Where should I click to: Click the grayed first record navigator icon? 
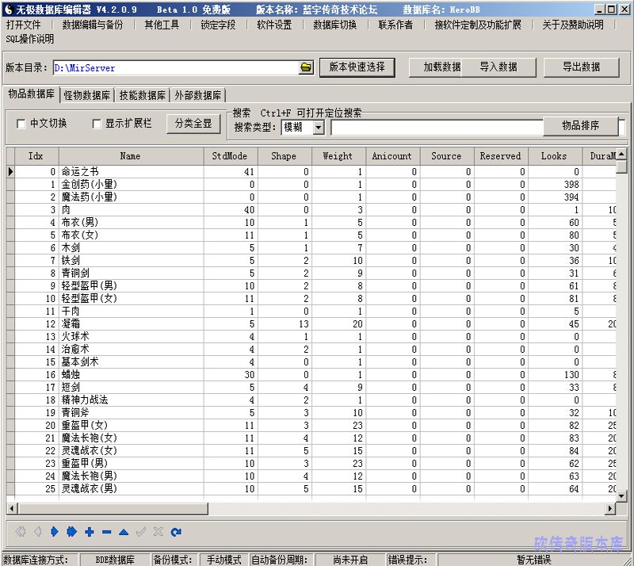coord(20,532)
